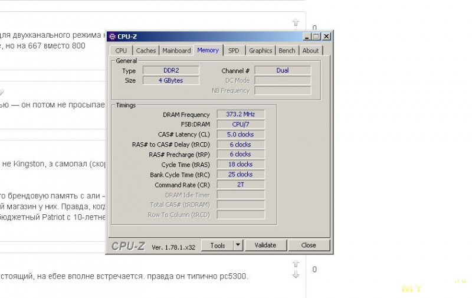Viewport: 472px width, 298px height.
Task: Select the DDR2 memory type field
Action: (x=171, y=70)
